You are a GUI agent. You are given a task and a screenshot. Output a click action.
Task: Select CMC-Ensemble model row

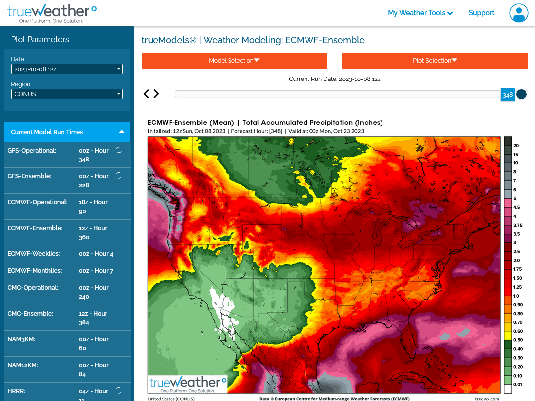coord(67,318)
